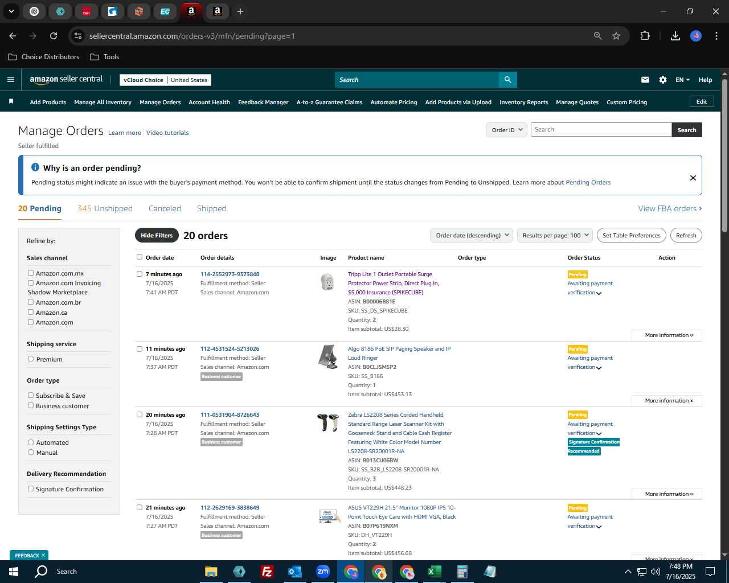The width and height of the screenshot is (729, 583).
Task: Expand More information for the Zebra LS2208 order
Action: click(x=667, y=494)
